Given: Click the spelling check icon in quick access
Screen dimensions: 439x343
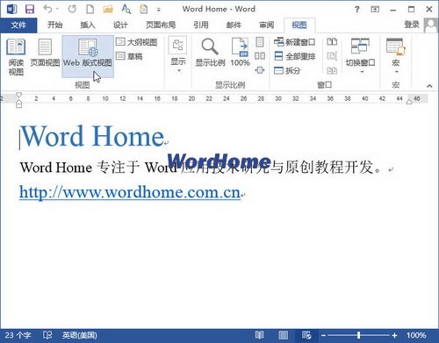Looking at the screenshot, I should (x=126, y=9).
